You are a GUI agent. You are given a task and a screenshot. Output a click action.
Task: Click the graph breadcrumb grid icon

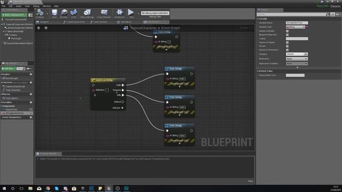point(126,28)
